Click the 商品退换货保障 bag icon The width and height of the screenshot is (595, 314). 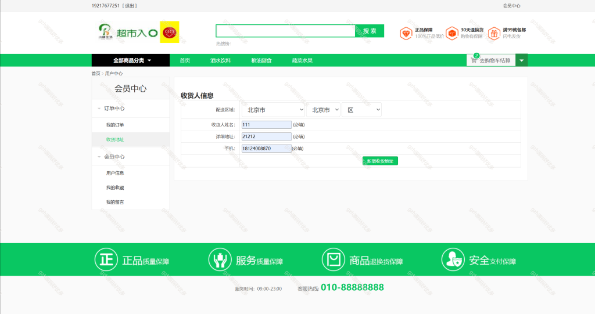tap(333, 259)
